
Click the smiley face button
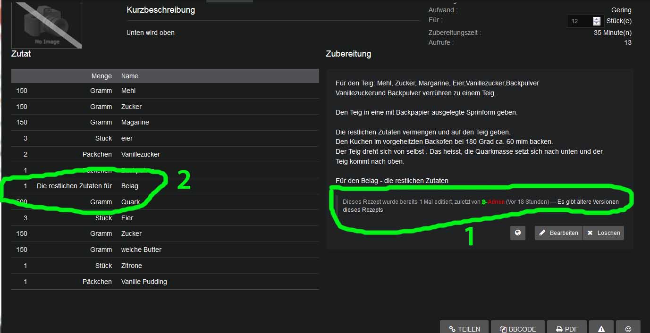tap(628, 329)
